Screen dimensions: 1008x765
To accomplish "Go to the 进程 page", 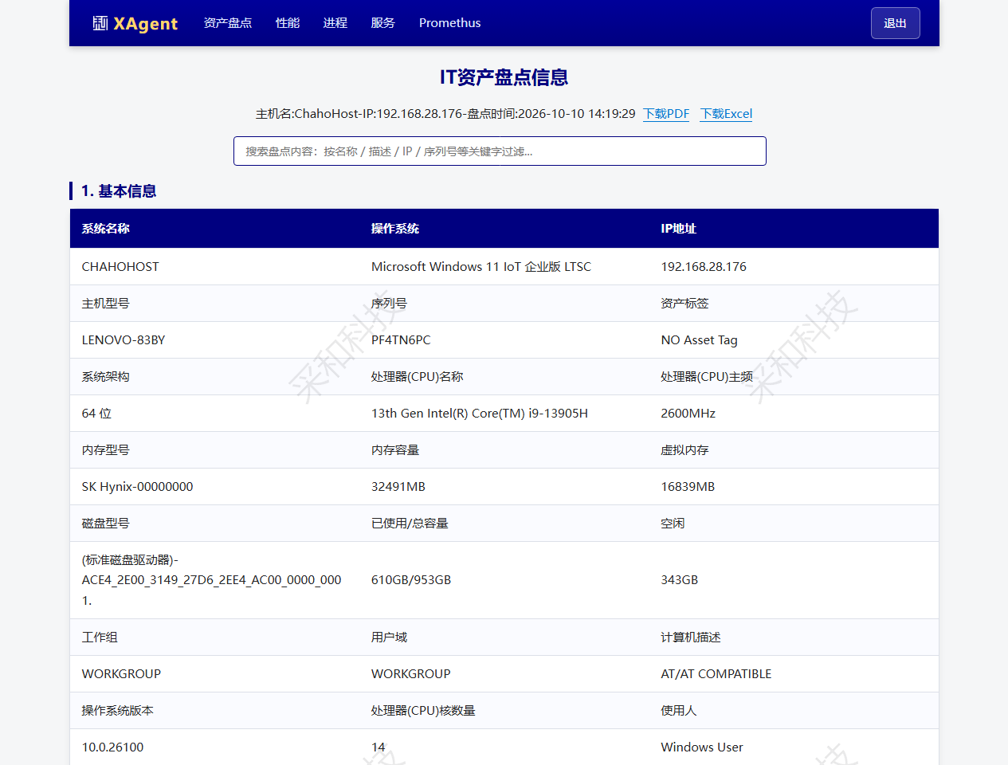I will point(335,23).
